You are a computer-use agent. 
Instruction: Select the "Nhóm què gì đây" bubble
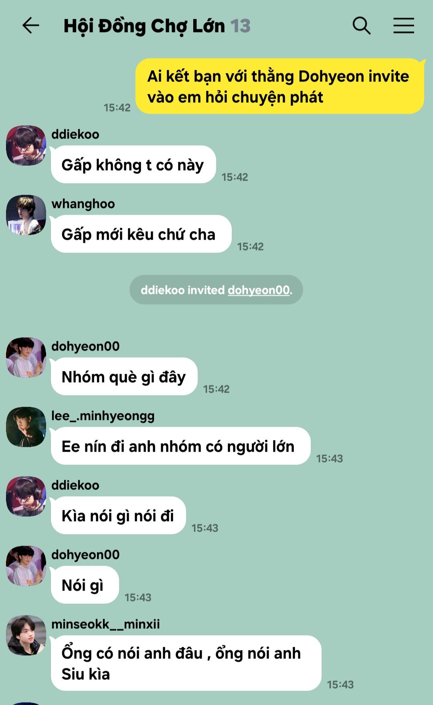124,377
